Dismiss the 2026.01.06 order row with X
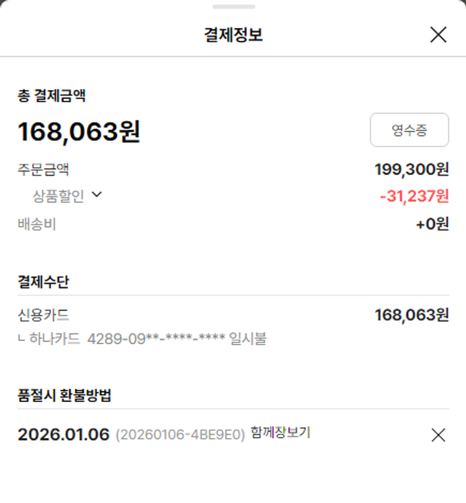This screenshot has width=466, height=503. coord(438,435)
